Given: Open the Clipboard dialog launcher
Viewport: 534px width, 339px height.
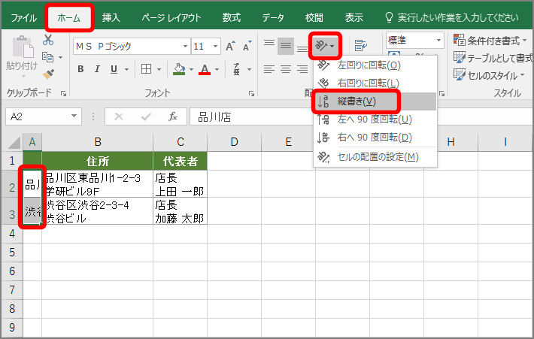Looking at the screenshot, I should (x=63, y=94).
